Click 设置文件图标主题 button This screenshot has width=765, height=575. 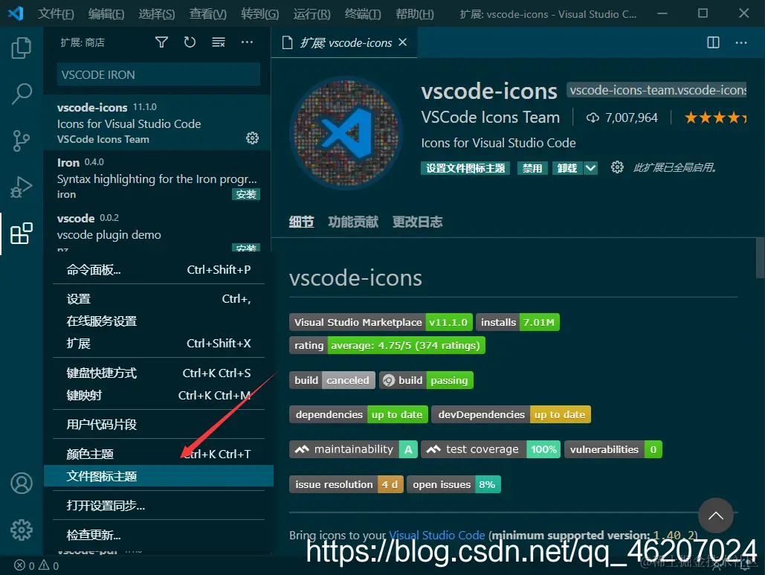(465, 168)
